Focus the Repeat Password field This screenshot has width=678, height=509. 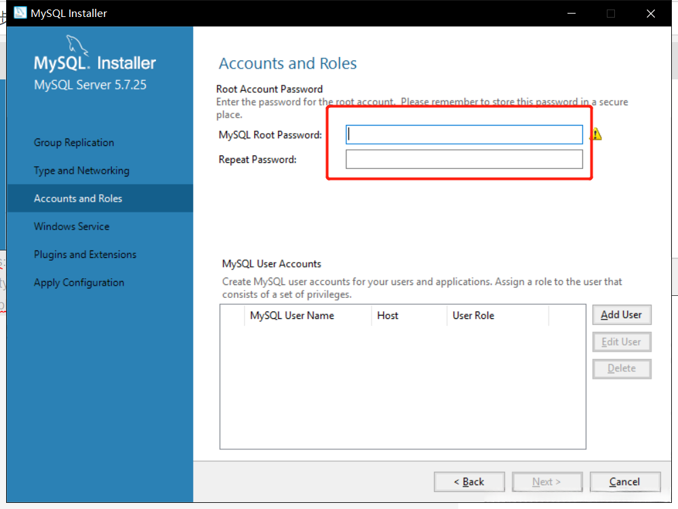pyautogui.click(x=464, y=159)
